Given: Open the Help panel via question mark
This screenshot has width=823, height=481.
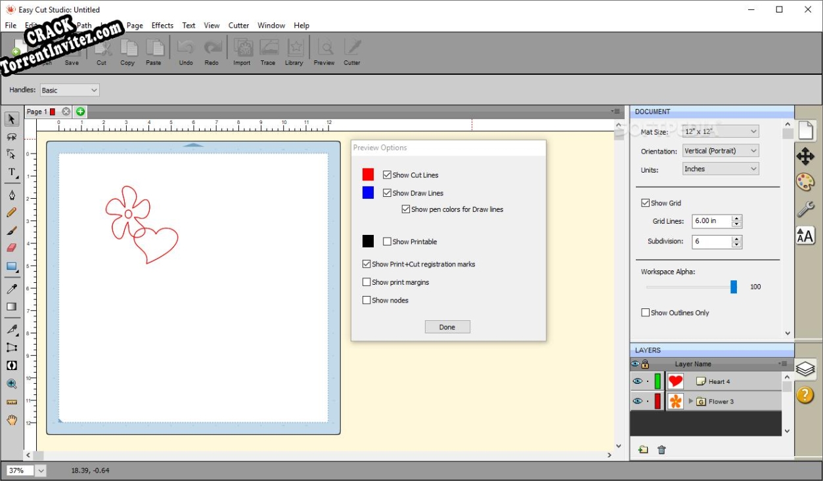Looking at the screenshot, I should pyautogui.click(x=805, y=394).
